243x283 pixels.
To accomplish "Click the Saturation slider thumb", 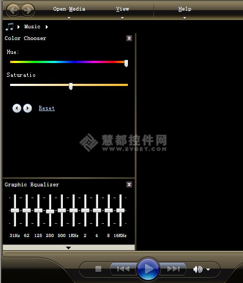I will point(71,87).
